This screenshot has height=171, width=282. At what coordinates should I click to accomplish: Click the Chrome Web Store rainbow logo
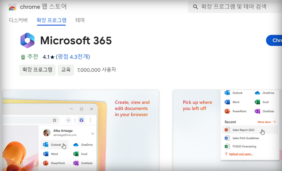tap(12, 7)
